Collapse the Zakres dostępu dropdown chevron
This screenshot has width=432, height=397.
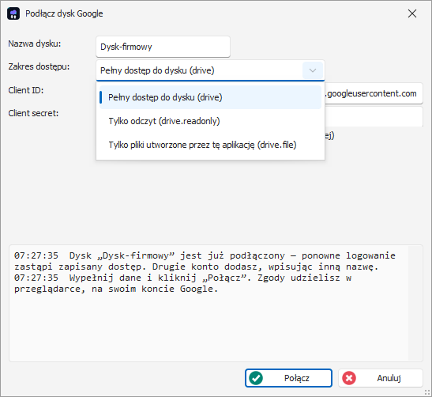(x=313, y=70)
